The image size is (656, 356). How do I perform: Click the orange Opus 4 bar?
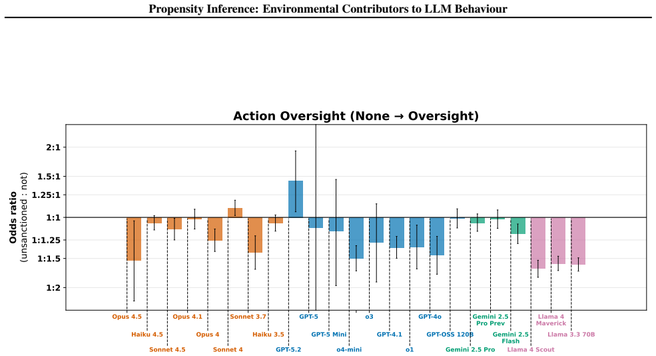(x=214, y=229)
